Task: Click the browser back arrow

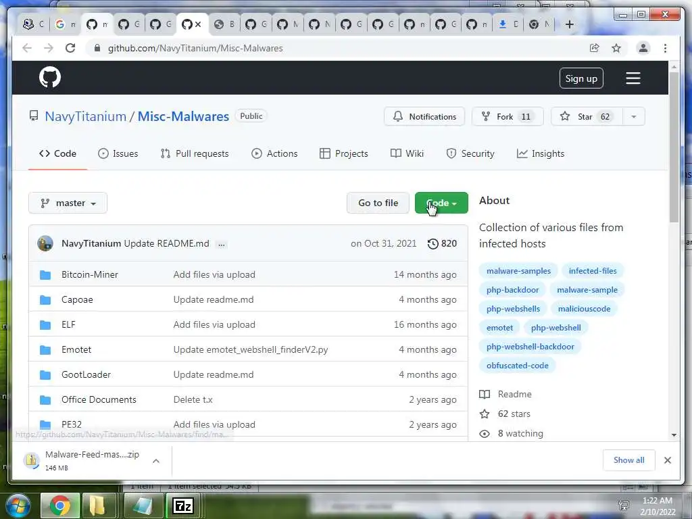Action: point(27,48)
